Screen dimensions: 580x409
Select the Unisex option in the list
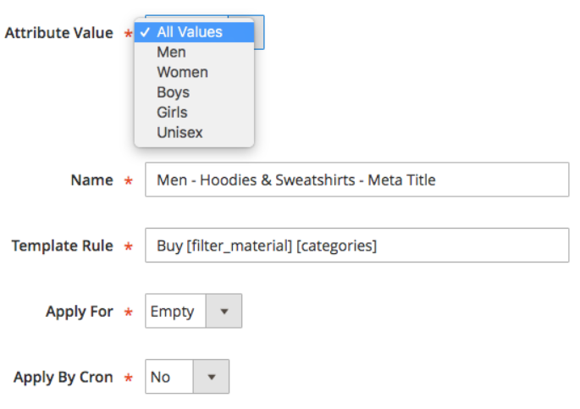tap(180, 132)
